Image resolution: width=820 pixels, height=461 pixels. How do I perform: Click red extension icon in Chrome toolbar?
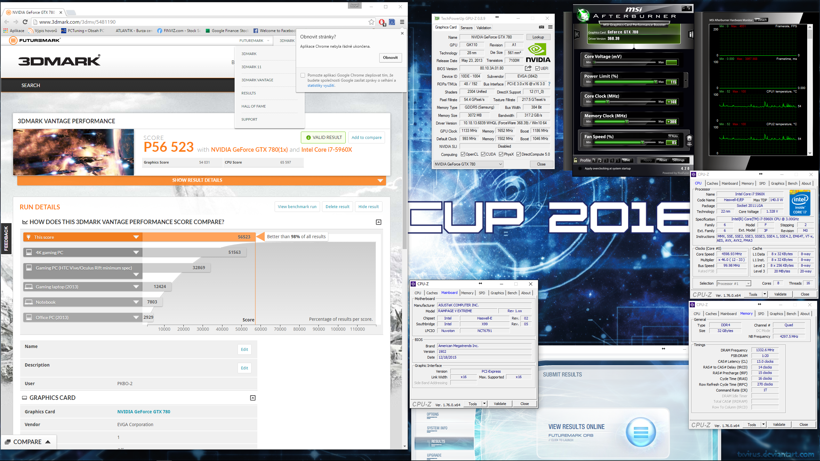[x=382, y=22]
